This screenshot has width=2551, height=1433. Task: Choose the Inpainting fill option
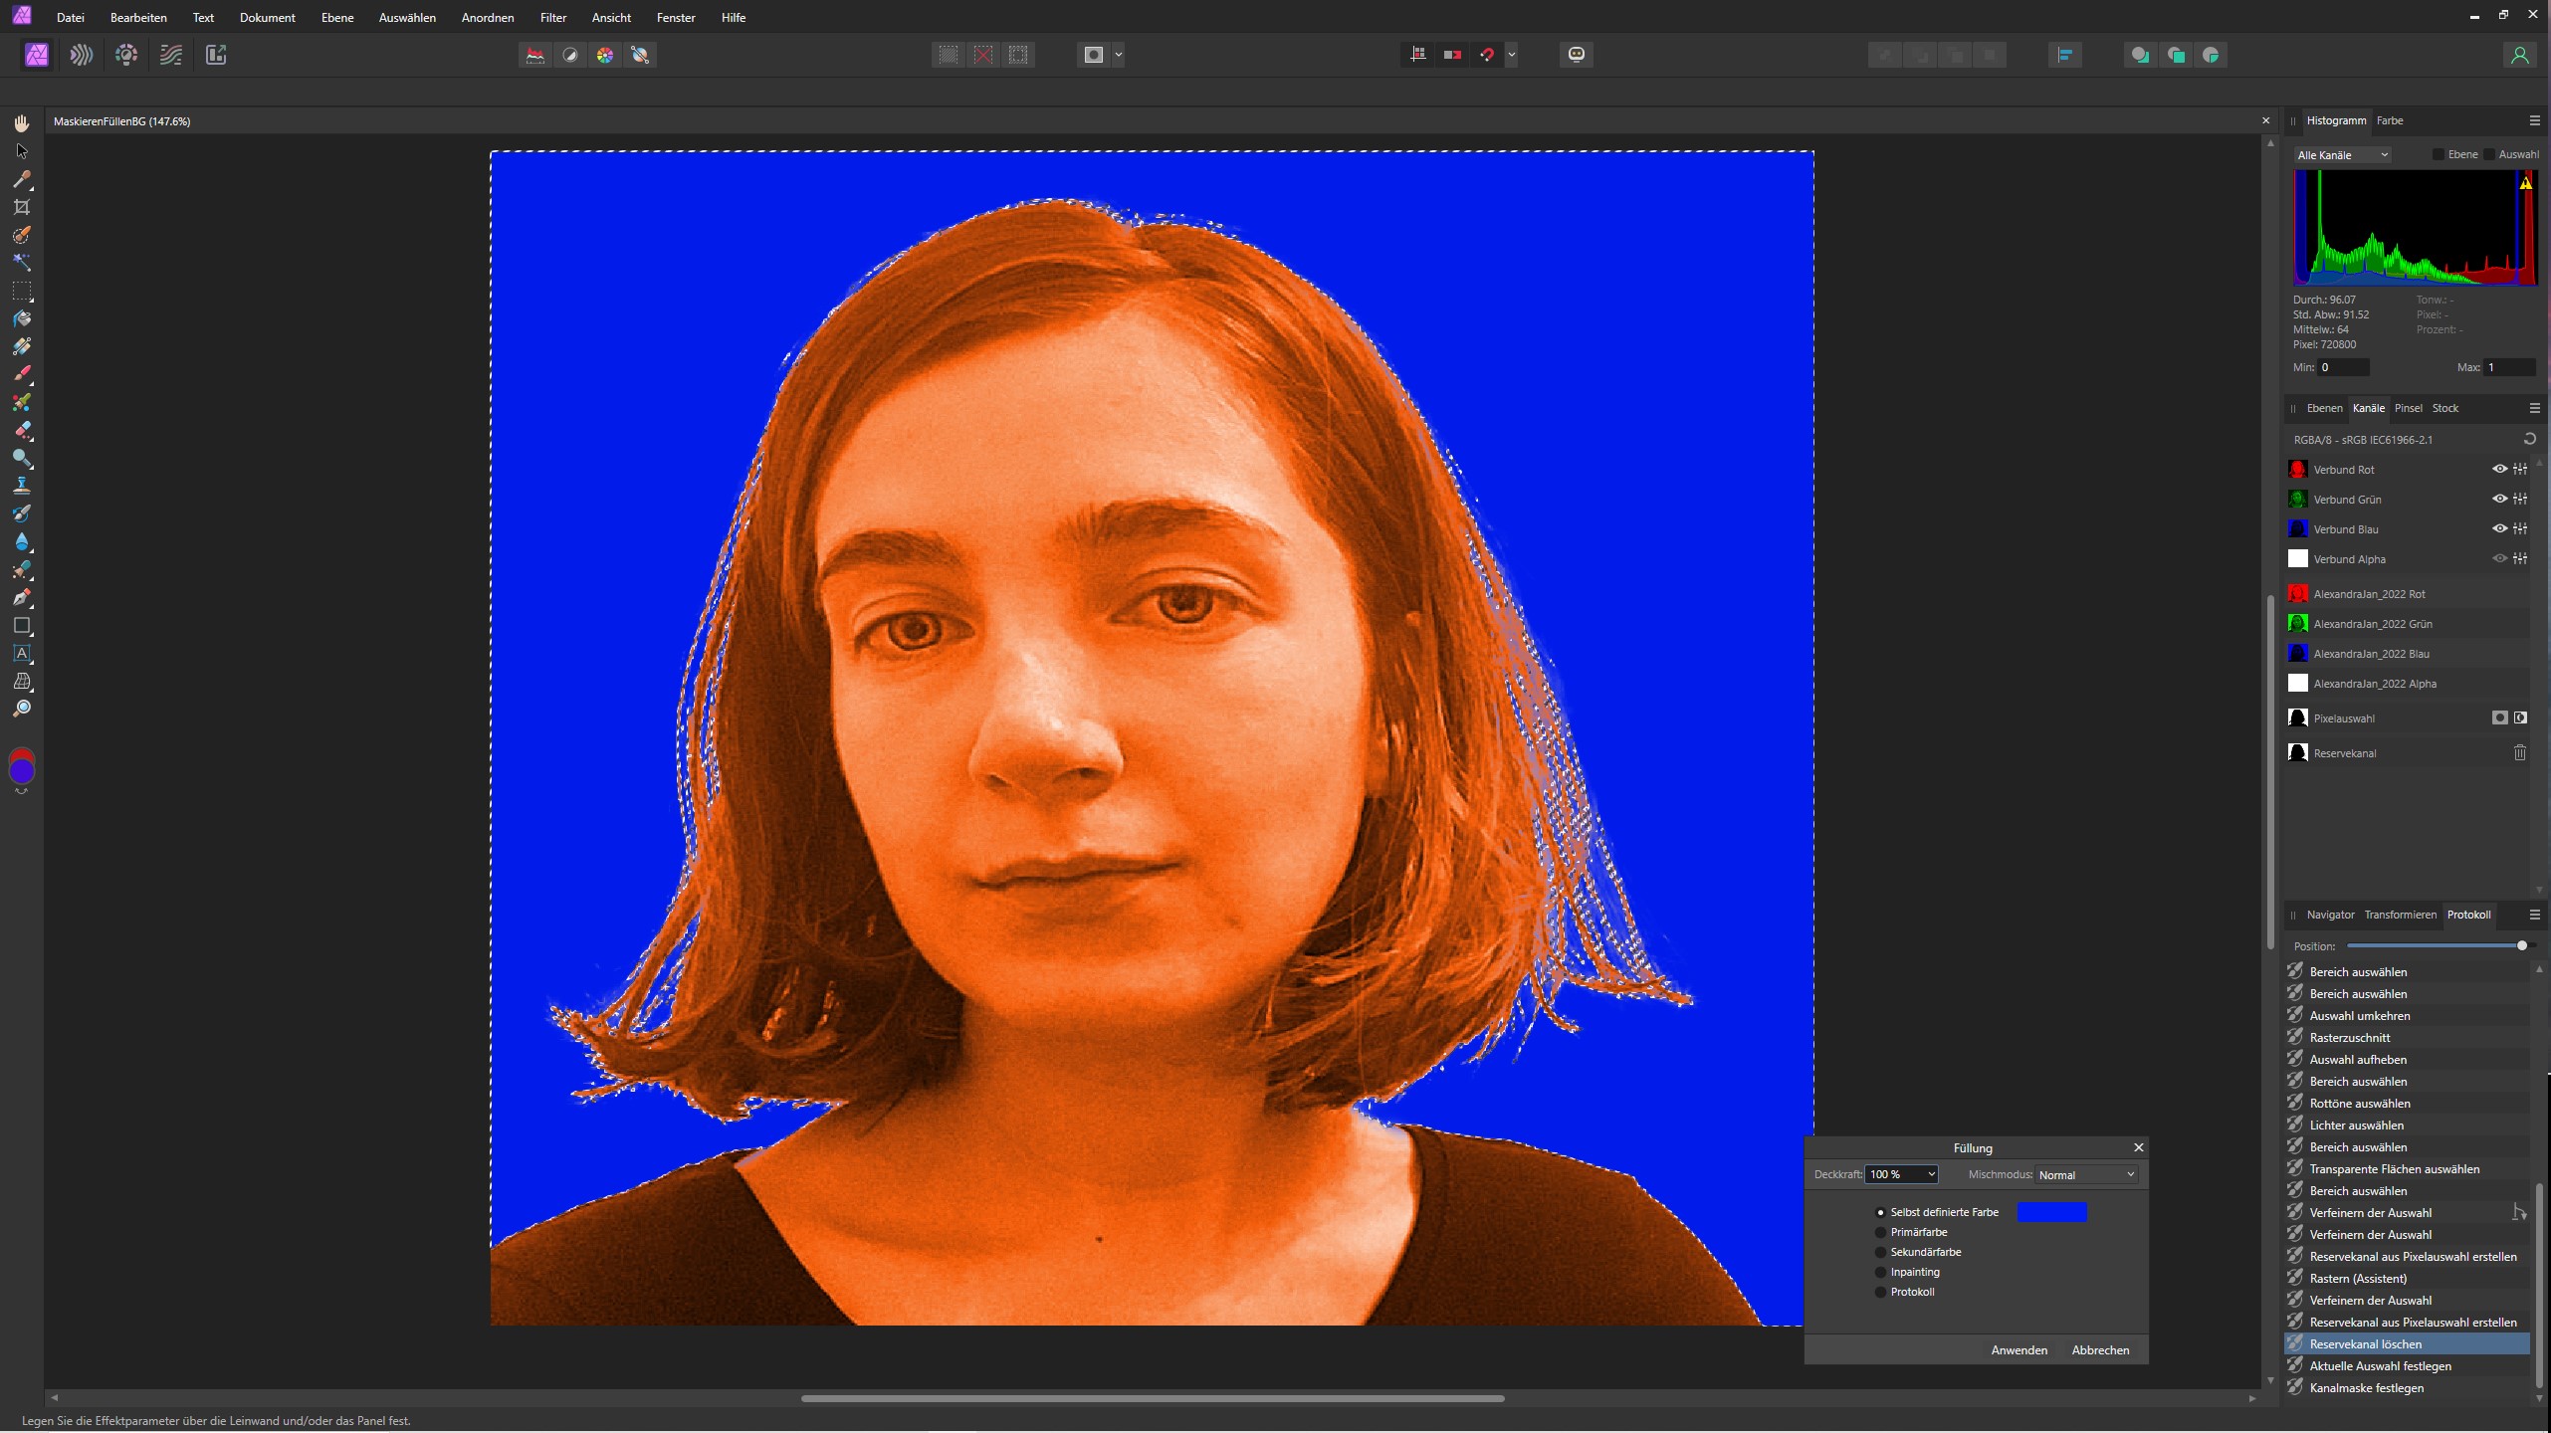coord(1880,1272)
